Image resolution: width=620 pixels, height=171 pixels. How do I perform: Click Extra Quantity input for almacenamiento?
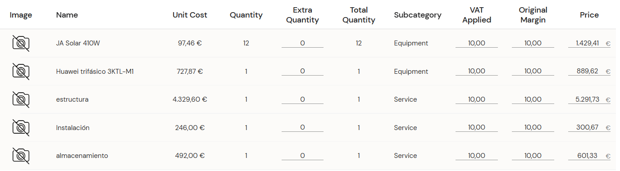click(x=302, y=156)
